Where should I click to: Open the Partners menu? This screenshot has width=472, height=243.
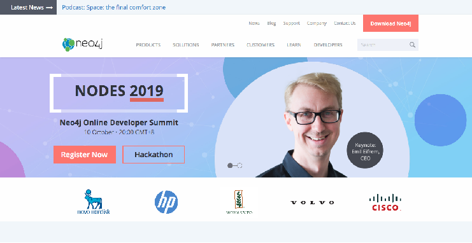click(x=222, y=45)
